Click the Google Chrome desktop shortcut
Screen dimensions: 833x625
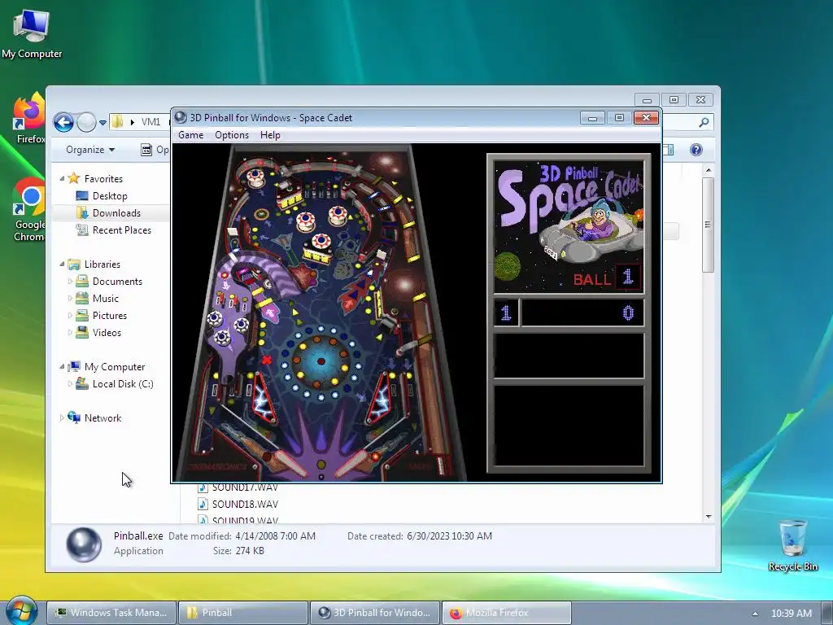(29, 209)
